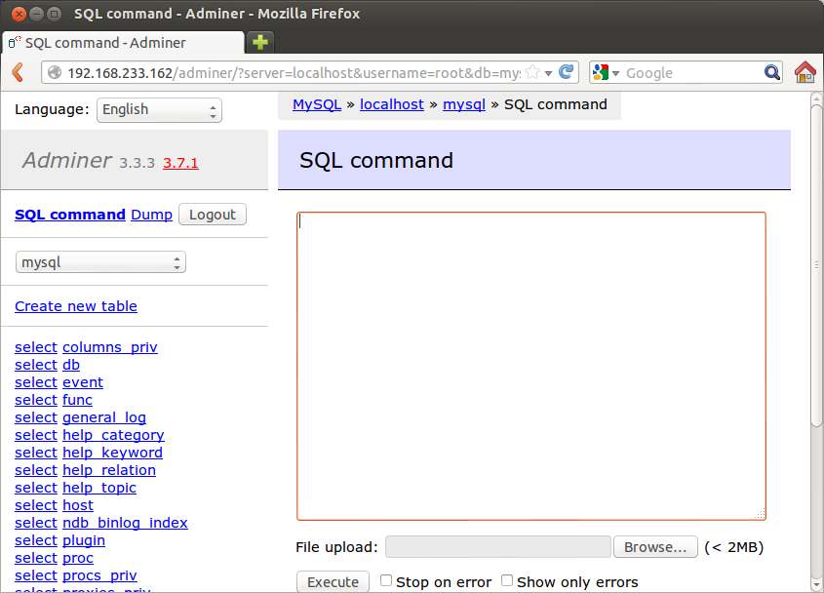Open the help_keyword table link

pos(112,453)
